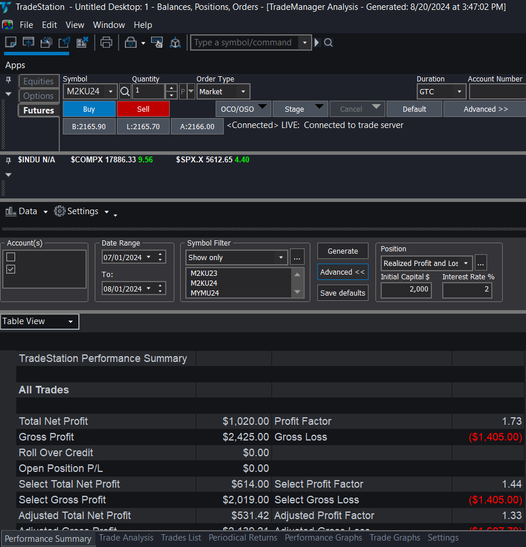Select the Equities order bar tab
526x547 pixels.
point(38,81)
